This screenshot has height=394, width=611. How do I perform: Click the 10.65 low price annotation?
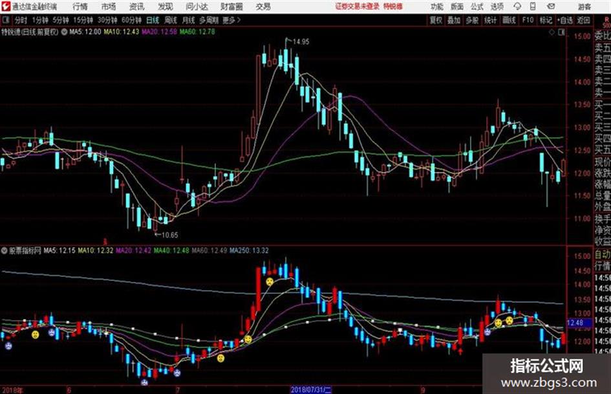coord(169,235)
